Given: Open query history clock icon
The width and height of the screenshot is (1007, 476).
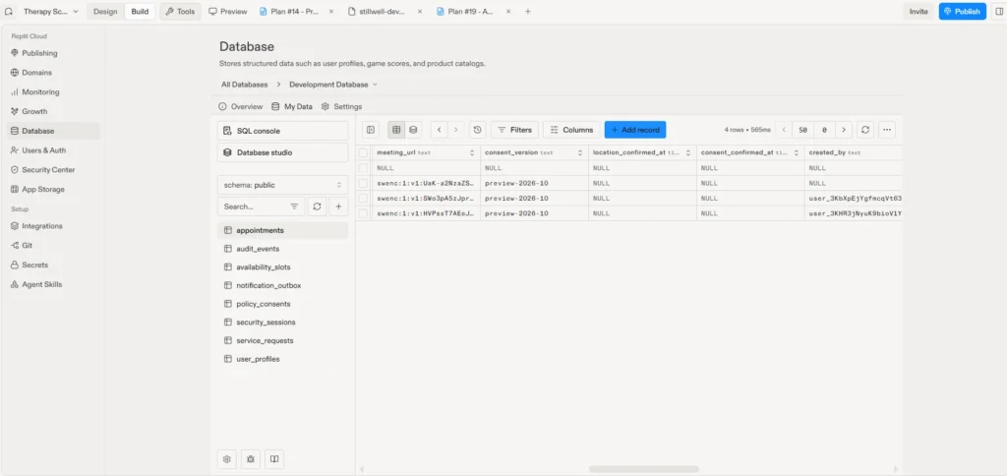Looking at the screenshot, I should [477, 130].
